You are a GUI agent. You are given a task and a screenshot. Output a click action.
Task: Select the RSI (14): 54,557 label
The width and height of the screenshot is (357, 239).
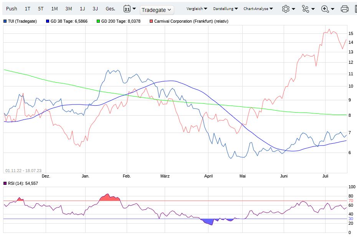(23, 183)
